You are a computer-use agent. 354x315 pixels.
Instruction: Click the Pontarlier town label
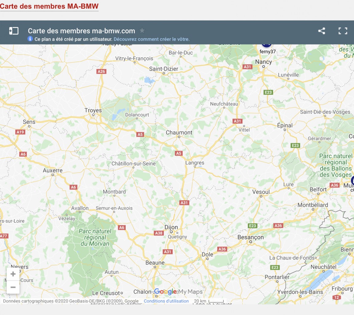tap(277, 277)
